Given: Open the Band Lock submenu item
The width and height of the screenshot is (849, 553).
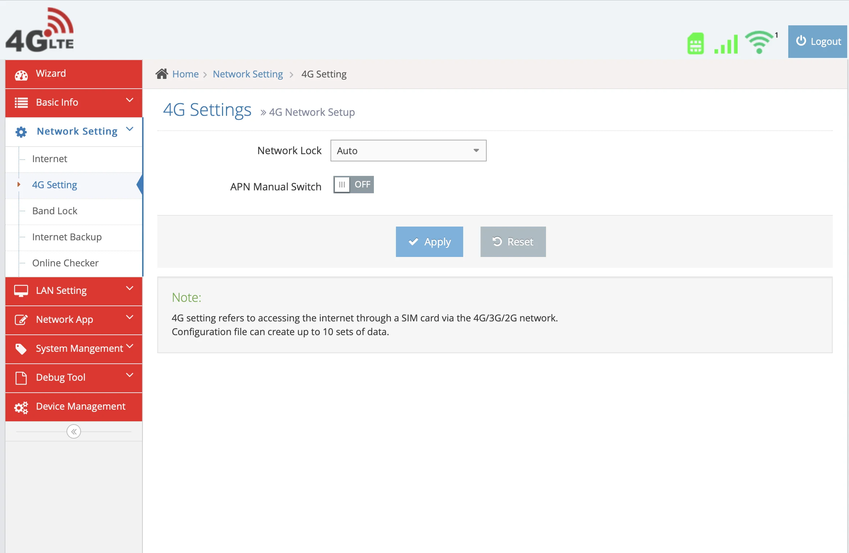Looking at the screenshot, I should click(x=55, y=211).
